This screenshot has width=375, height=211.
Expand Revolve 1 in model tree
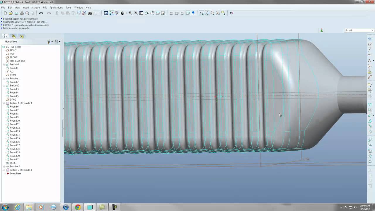click(4, 79)
